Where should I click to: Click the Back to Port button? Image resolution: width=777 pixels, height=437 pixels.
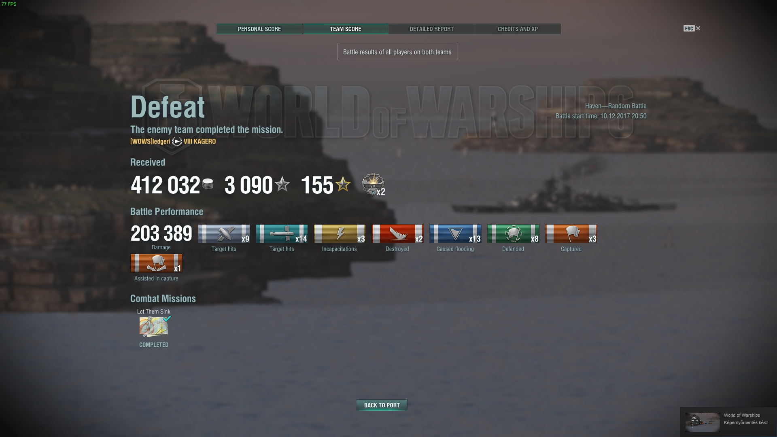[x=382, y=405]
